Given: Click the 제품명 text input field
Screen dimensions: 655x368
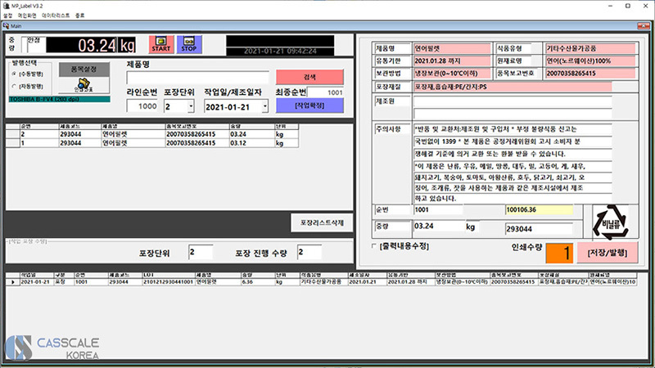Looking at the screenshot, I should click(196, 78).
